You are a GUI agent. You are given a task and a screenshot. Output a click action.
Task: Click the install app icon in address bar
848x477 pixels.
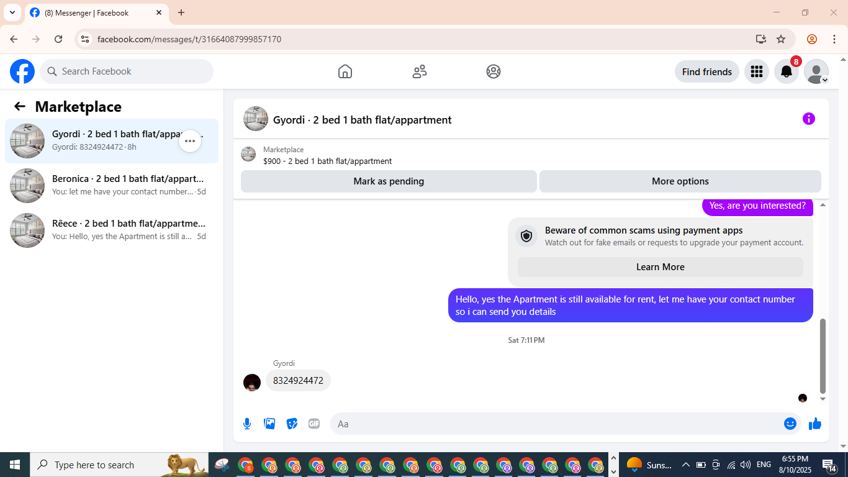761,39
